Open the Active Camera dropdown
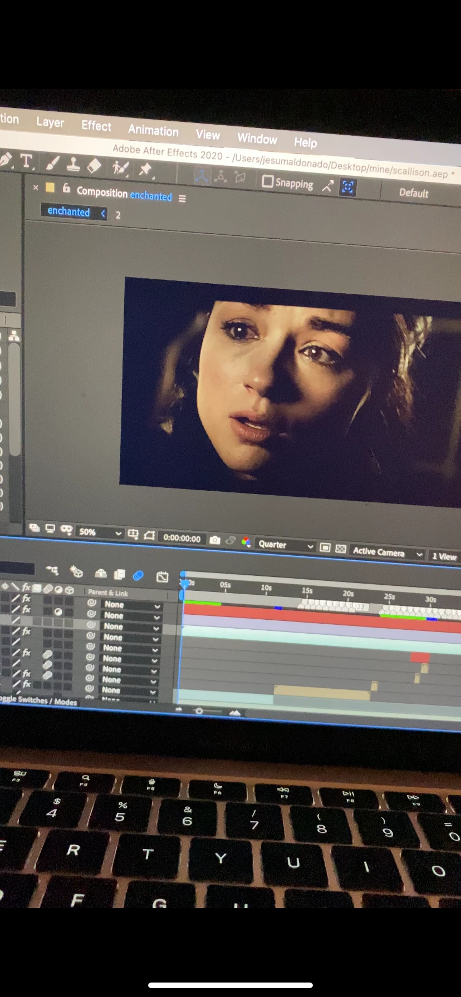Screen dimensions: 461x997 [386, 552]
